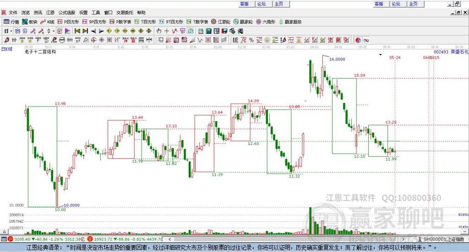The image size is (469, 252).
Task: Click the first 主页 link
Action: point(279,4)
